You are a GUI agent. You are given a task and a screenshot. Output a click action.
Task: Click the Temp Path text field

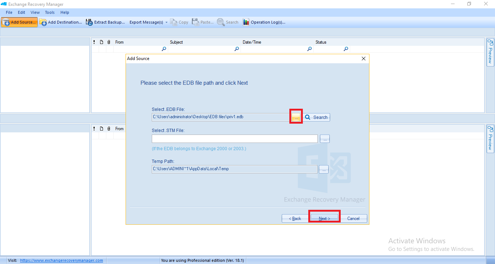pyautogui.click(x=234, y=169)
